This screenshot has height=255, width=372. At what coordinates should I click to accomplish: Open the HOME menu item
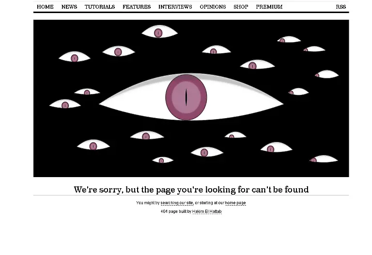click(45, 7)
